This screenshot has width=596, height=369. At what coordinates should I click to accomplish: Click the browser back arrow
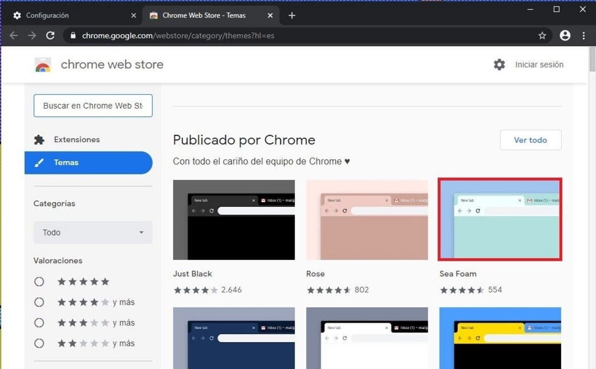(x=14, y=36)
